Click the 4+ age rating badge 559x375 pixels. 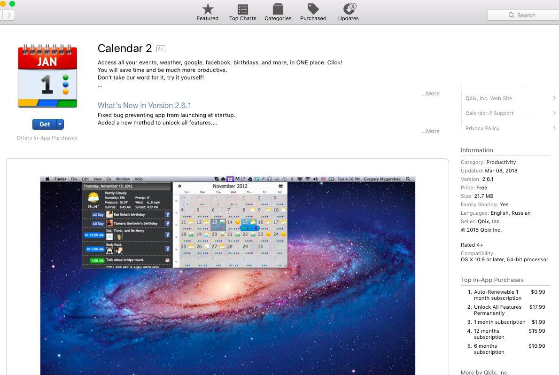tap(161, 49)
